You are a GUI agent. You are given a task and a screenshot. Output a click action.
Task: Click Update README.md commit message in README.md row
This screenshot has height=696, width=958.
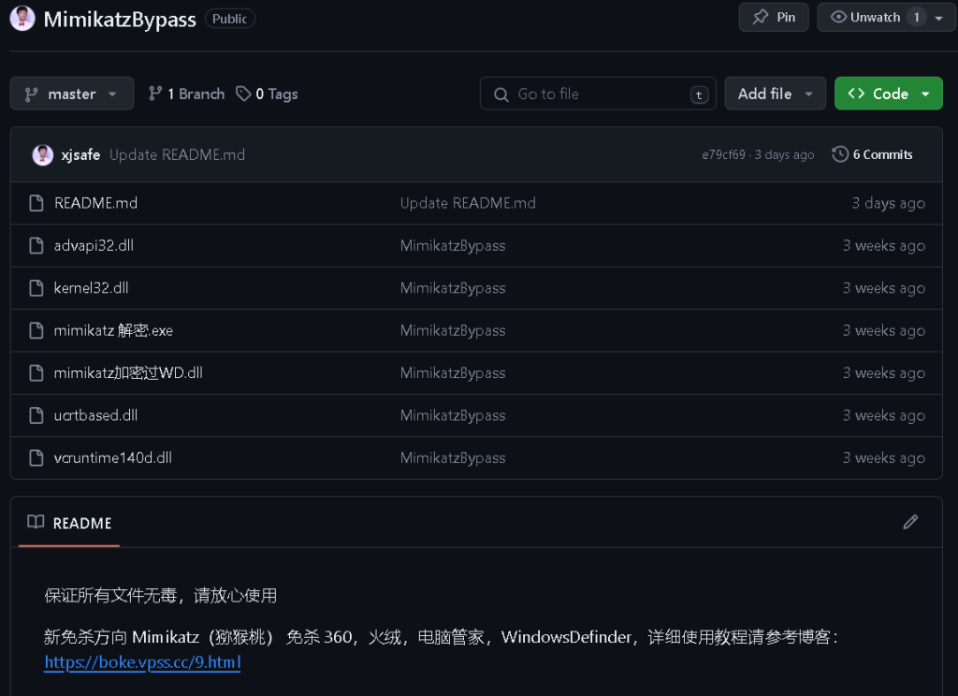point(468,203)
